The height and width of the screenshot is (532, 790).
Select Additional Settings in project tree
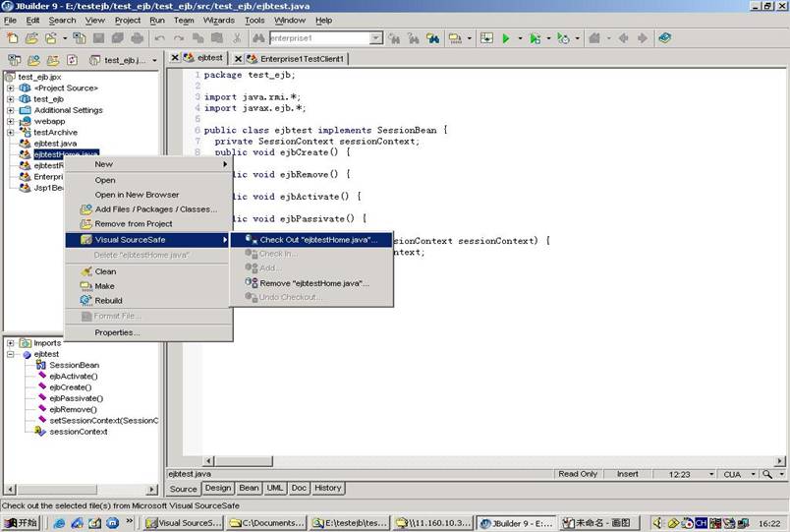[x=68, y=110]
